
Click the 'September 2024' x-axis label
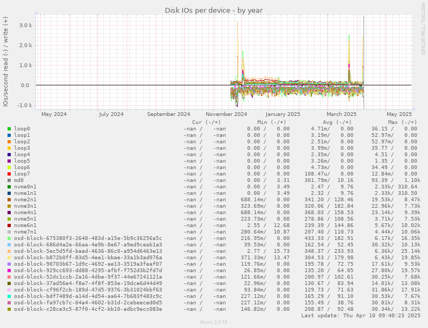[x=169, y=114]
